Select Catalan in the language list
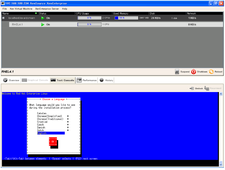The height and width of the screenshot is (170, 225). (42, 113)
